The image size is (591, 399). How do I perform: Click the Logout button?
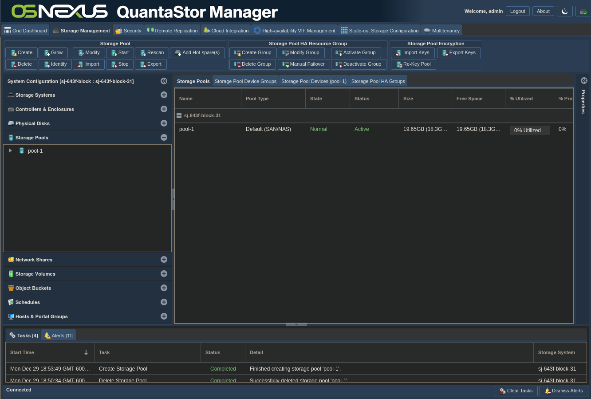tap(517, 12)
